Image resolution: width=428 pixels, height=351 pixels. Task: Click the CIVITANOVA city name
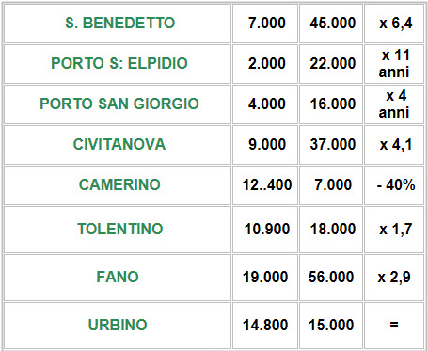[118, 145]
